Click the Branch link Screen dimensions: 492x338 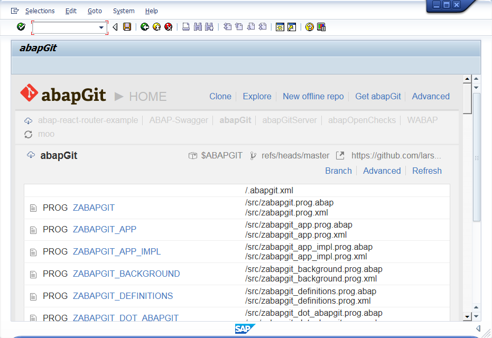pos(338,171)
